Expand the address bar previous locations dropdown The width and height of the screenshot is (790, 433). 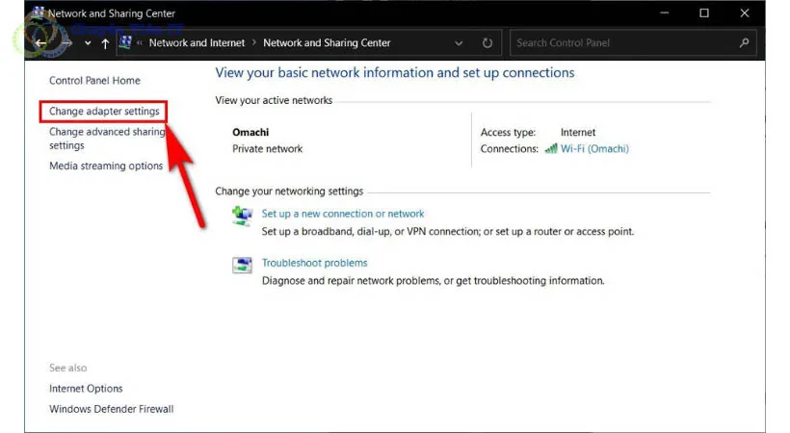tap(458, 43)
